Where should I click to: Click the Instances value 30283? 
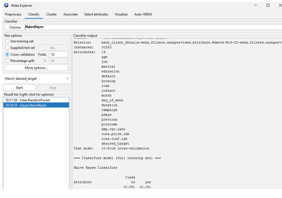tap(106, 47)
